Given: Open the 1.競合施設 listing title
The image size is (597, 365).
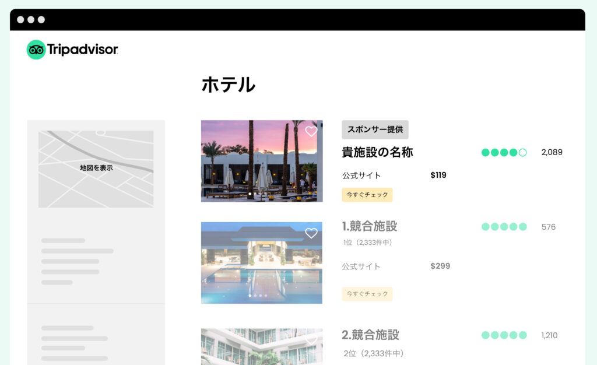Looking at the screenshot, I should click(x=369, y=226).
